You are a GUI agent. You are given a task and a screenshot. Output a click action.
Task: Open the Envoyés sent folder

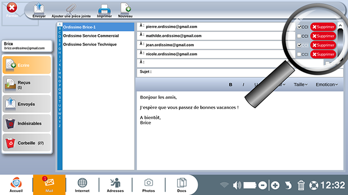click(x=27, y=104)
